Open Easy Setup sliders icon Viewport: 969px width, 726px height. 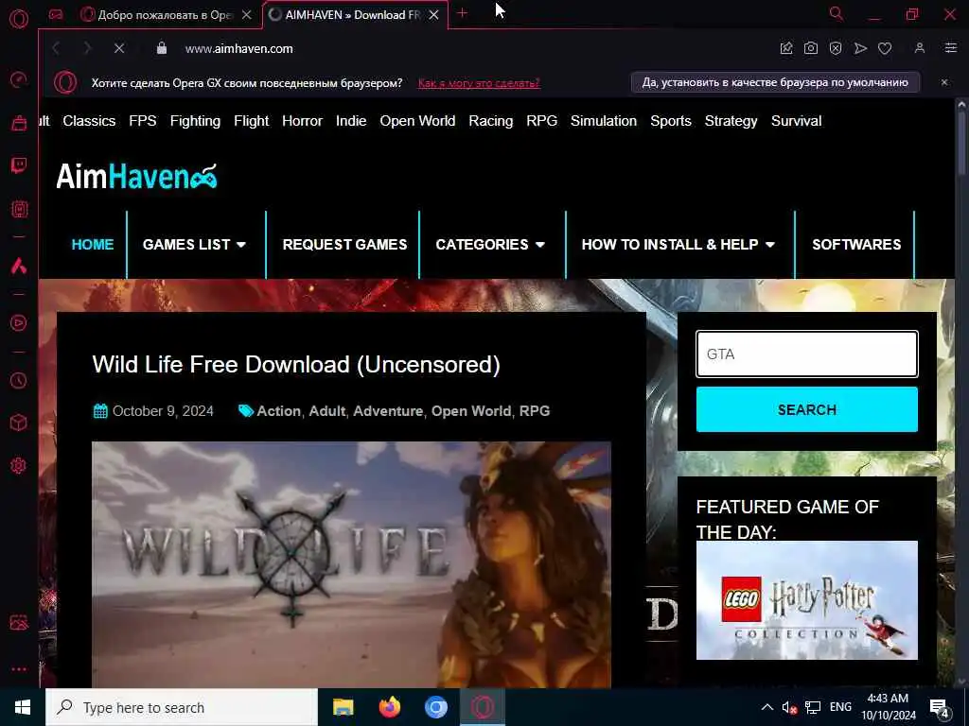[x=950, y=48]
